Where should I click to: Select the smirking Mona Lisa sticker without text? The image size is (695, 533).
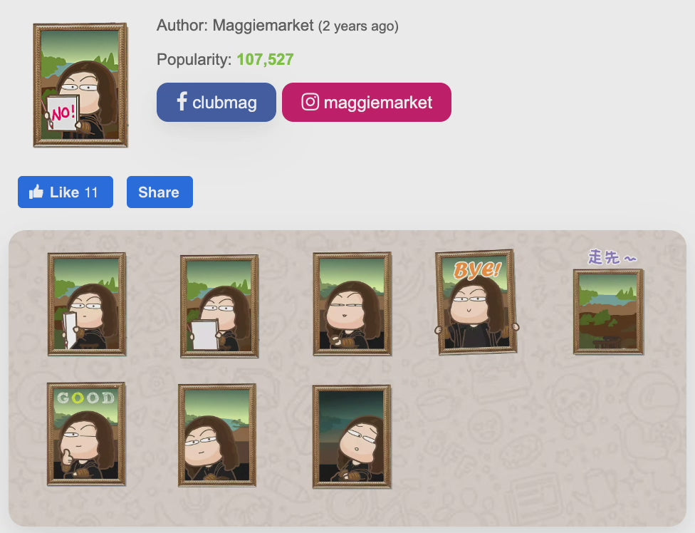[x=352, y=304]
